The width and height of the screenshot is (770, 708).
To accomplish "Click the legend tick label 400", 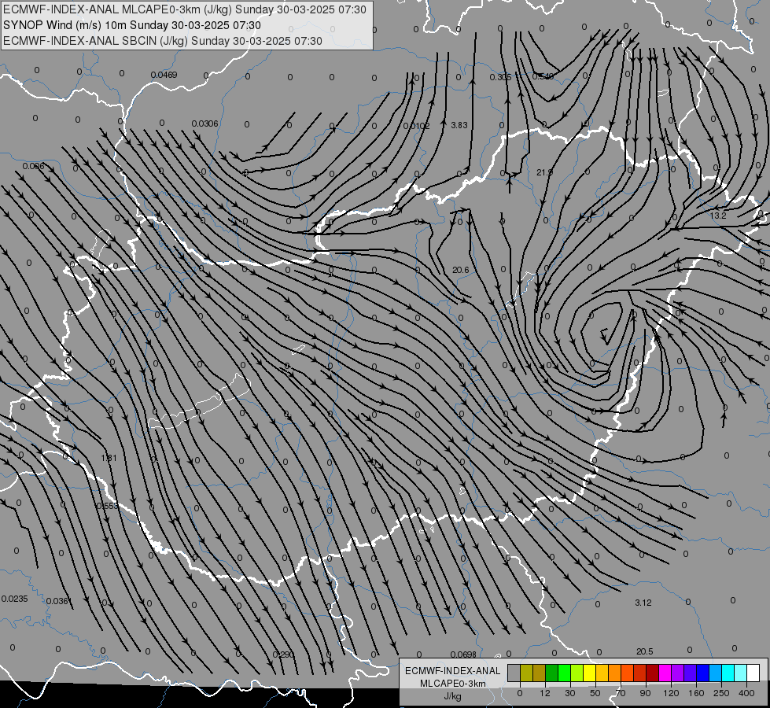I will coord(746,693).
